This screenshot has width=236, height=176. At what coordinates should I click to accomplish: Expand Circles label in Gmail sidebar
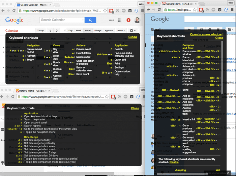[x=149, y=56]
